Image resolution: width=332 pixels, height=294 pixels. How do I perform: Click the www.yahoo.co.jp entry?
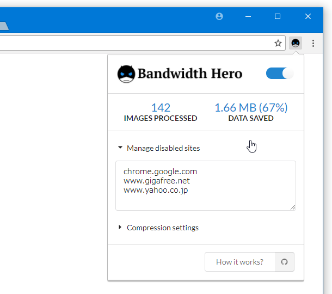click(x=156, y=190)
